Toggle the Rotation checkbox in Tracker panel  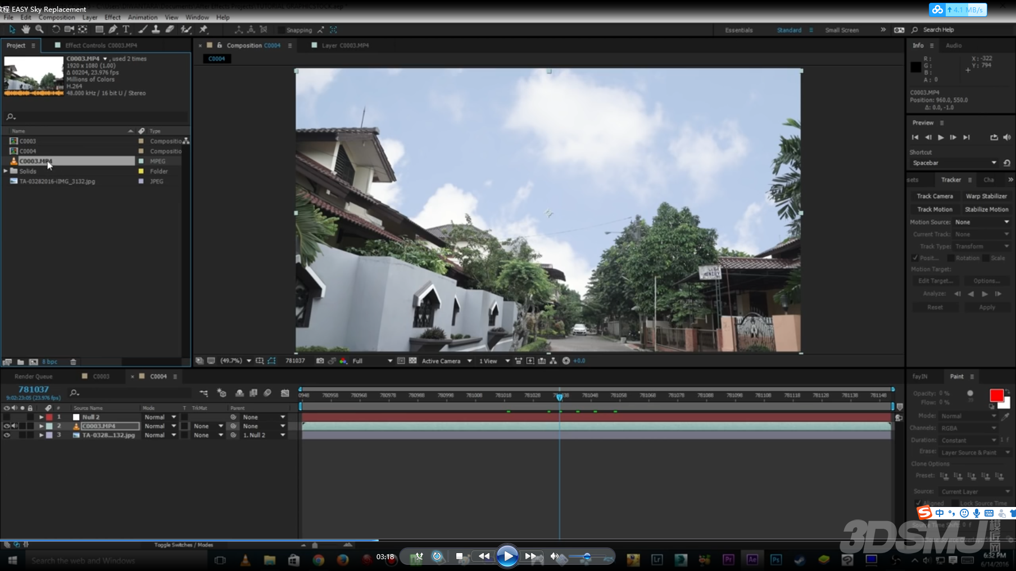(x=951, y=258)
